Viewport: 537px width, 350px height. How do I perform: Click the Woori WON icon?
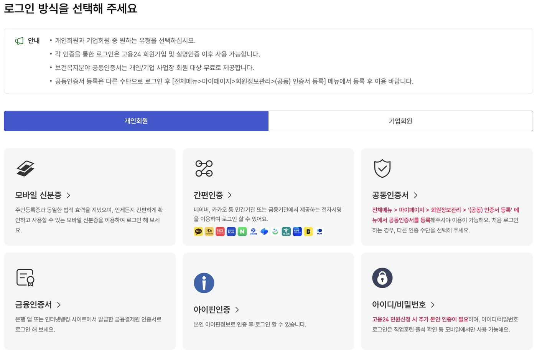tap(320, 231)
